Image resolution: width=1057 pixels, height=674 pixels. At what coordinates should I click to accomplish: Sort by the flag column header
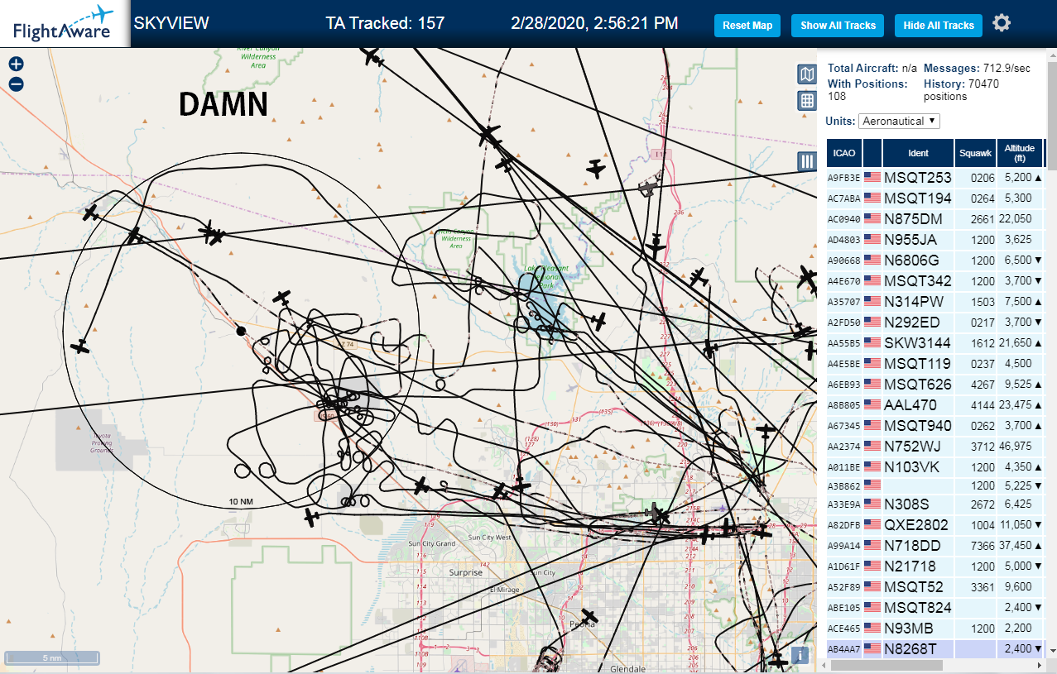(872, 153)
